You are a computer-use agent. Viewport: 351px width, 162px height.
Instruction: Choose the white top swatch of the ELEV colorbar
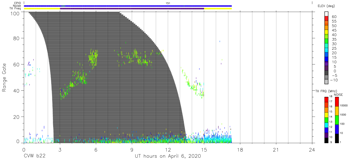[326, 14]
